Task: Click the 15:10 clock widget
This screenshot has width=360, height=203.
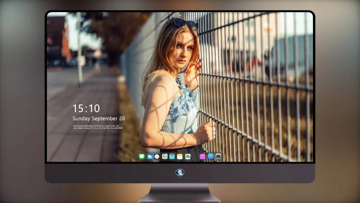Action: (x=86, y=108)
